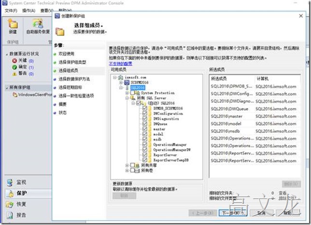Viewport: 311px width, 225px height.
Task: Click the DWQueue database folder icon
Action: (x=150, y=124)
